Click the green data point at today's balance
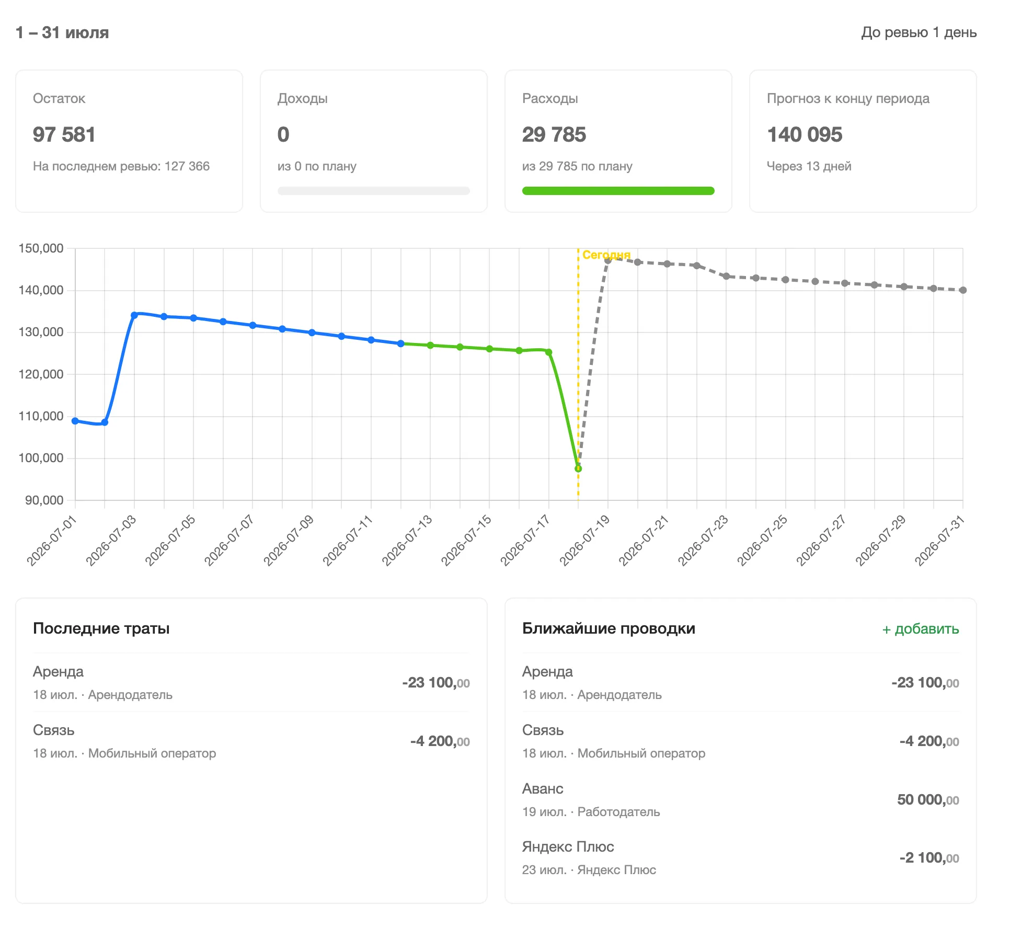Image resolution: width=1010 pixels, height=940 pixels. point(578,468)
